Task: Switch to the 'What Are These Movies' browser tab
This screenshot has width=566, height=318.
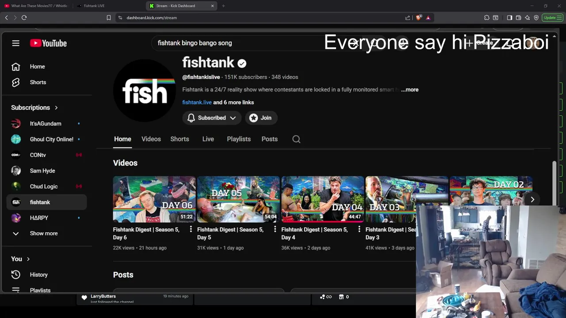Action: (x=36, y=6)
